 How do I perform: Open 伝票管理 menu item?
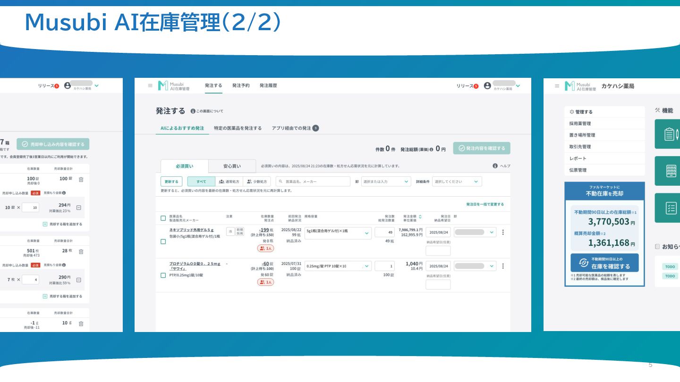tap(604, 170)
